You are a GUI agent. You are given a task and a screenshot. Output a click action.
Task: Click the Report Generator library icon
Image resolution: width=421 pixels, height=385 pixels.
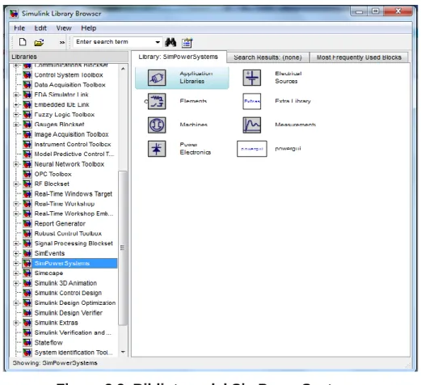point(27,223)
